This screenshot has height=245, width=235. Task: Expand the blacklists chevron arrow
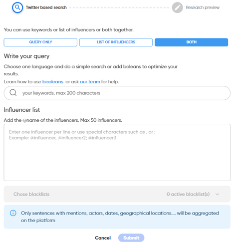pyautogui.click(x=217, y=194)
